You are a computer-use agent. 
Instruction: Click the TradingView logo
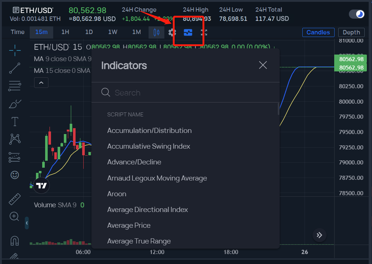tap(41, 186)
